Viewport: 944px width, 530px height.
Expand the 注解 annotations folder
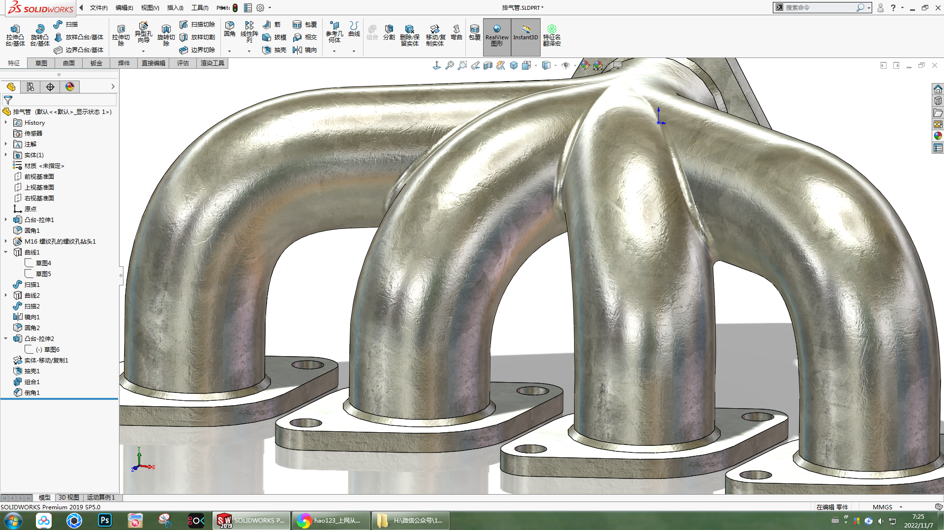pos(6,144)
